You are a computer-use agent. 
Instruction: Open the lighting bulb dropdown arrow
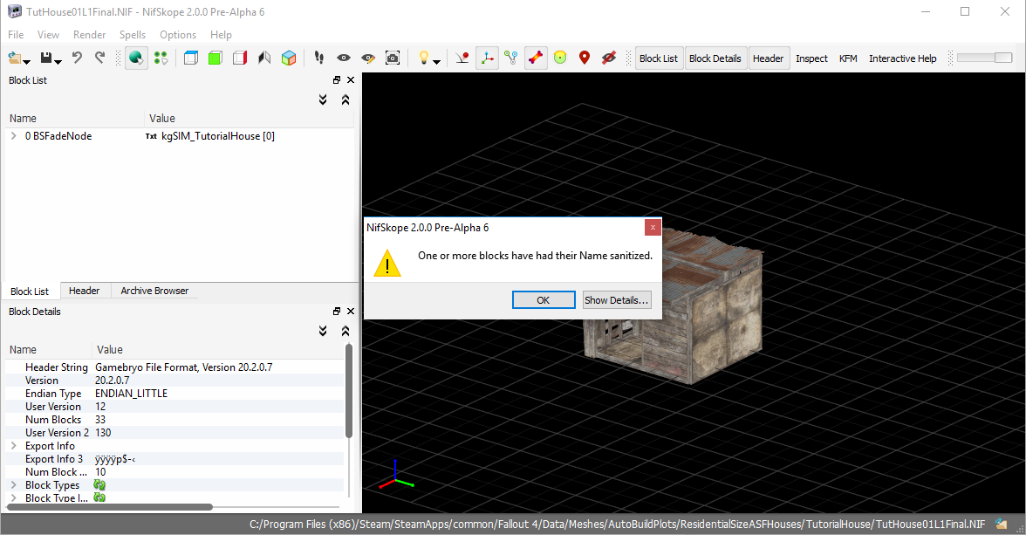pyautogui.click(x=436, y=62)
